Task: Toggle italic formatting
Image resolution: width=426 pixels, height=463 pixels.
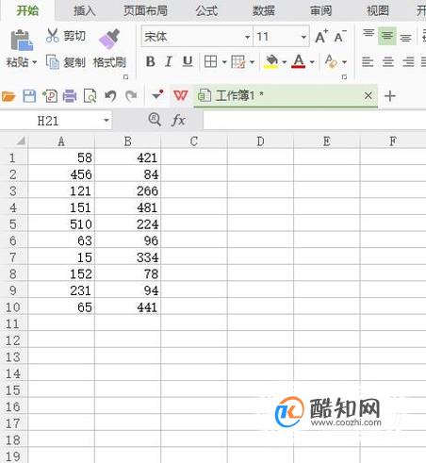Action: click(x=169, y=61)
